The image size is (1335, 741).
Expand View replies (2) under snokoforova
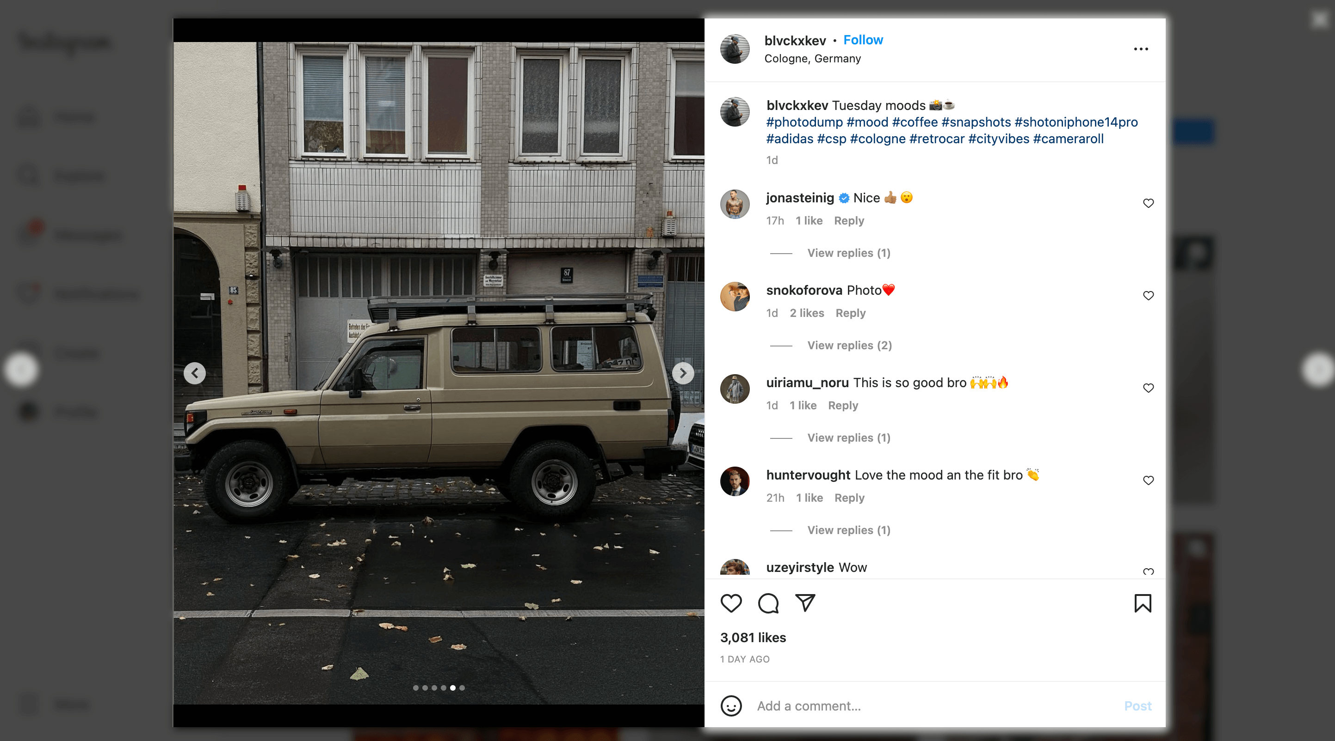[847, 345]
